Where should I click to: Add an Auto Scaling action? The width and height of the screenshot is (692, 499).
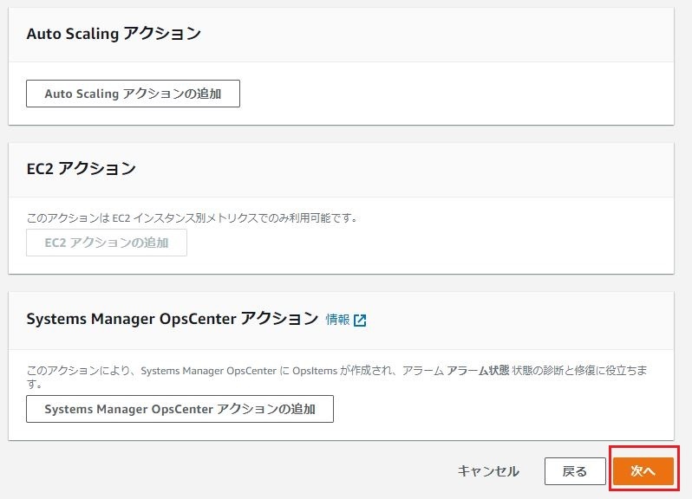(133, 94)
